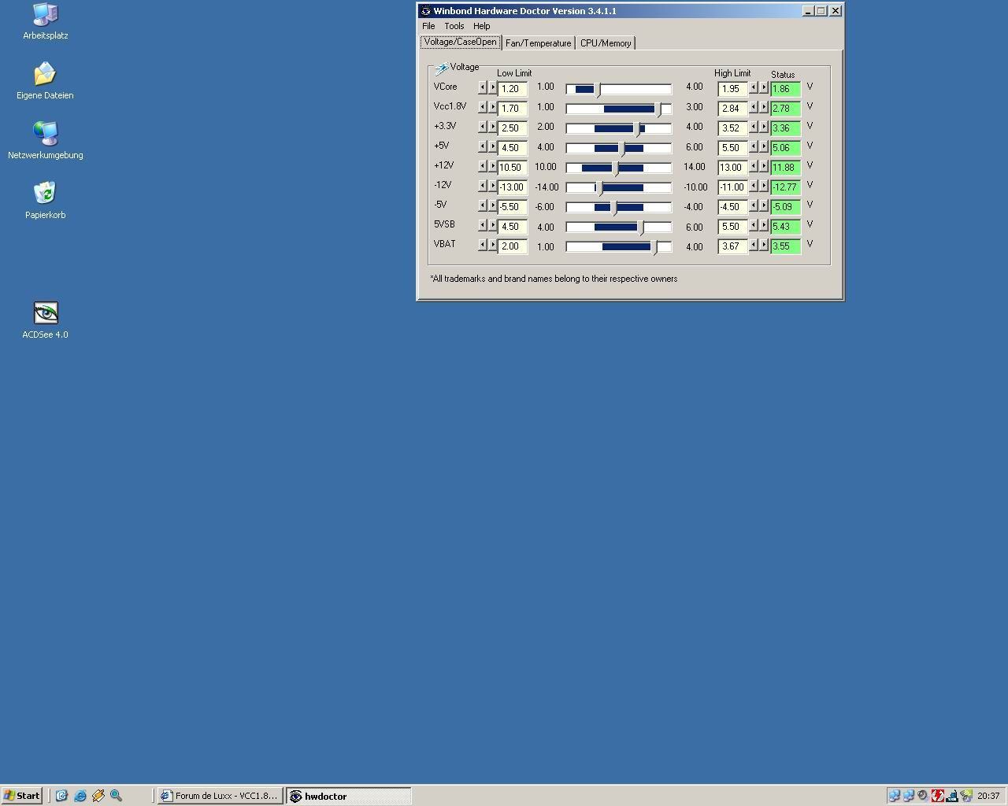Decrease the +12V high limit with left arrow
This screenshot has height=806, width=1008.
[753, 166]
